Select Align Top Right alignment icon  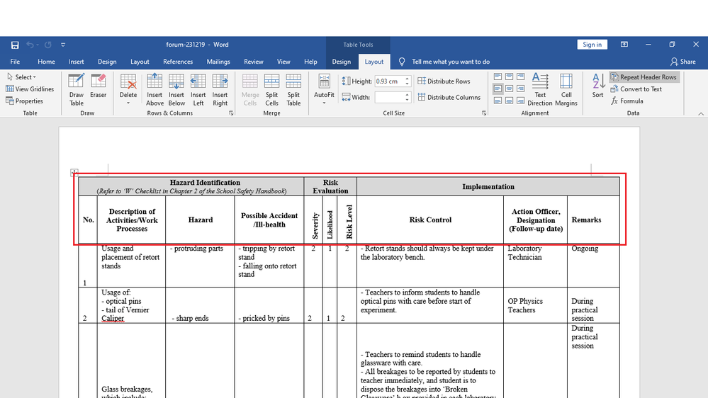[x=521, y=76]
